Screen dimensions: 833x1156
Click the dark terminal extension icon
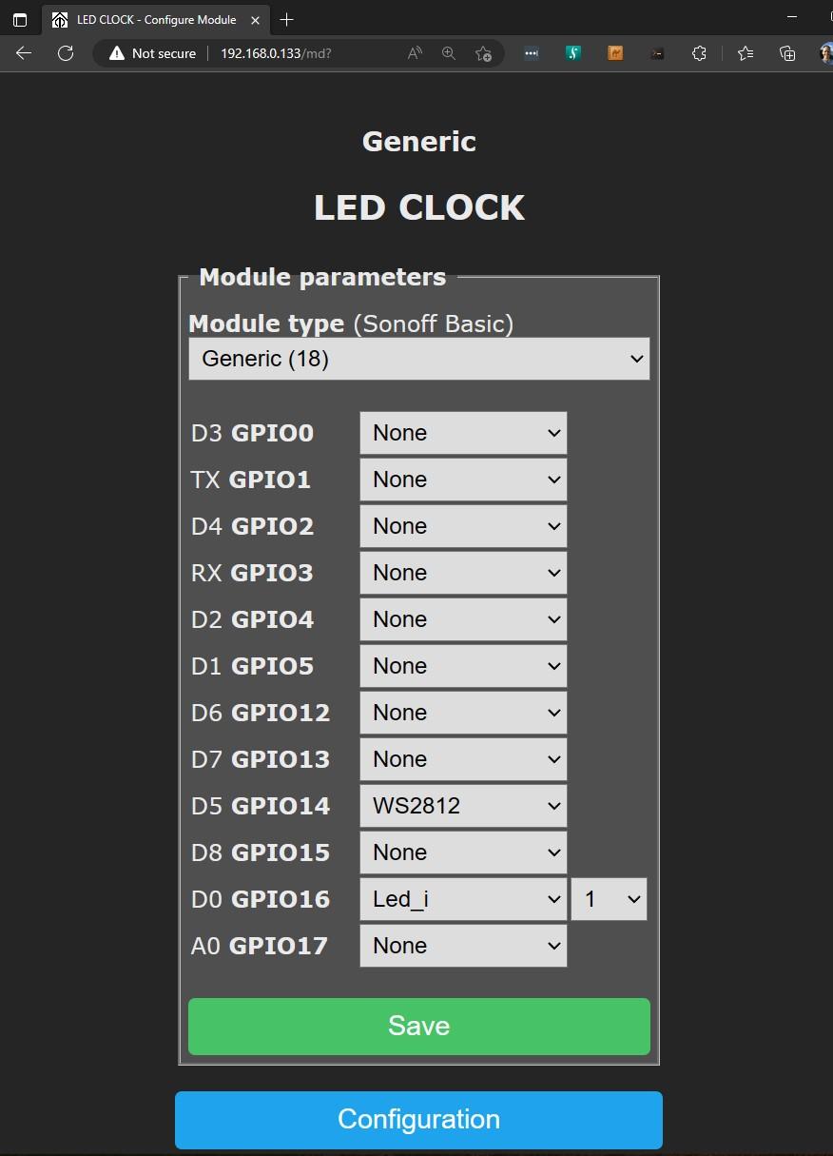point(657,53)
